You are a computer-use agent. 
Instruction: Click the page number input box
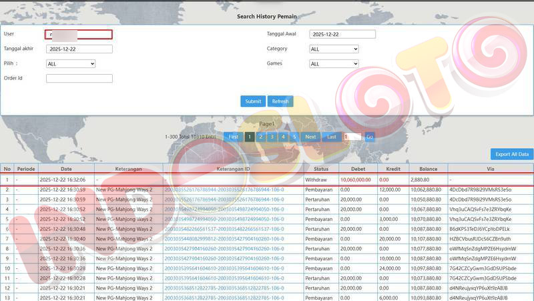352,137
